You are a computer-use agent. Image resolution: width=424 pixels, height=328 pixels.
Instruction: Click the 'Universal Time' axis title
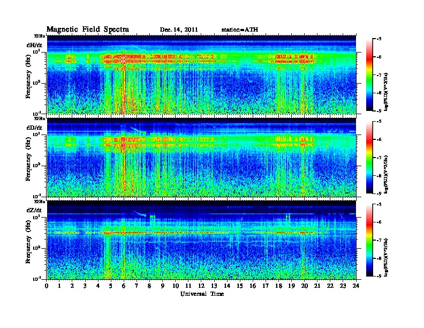point(202,294)
